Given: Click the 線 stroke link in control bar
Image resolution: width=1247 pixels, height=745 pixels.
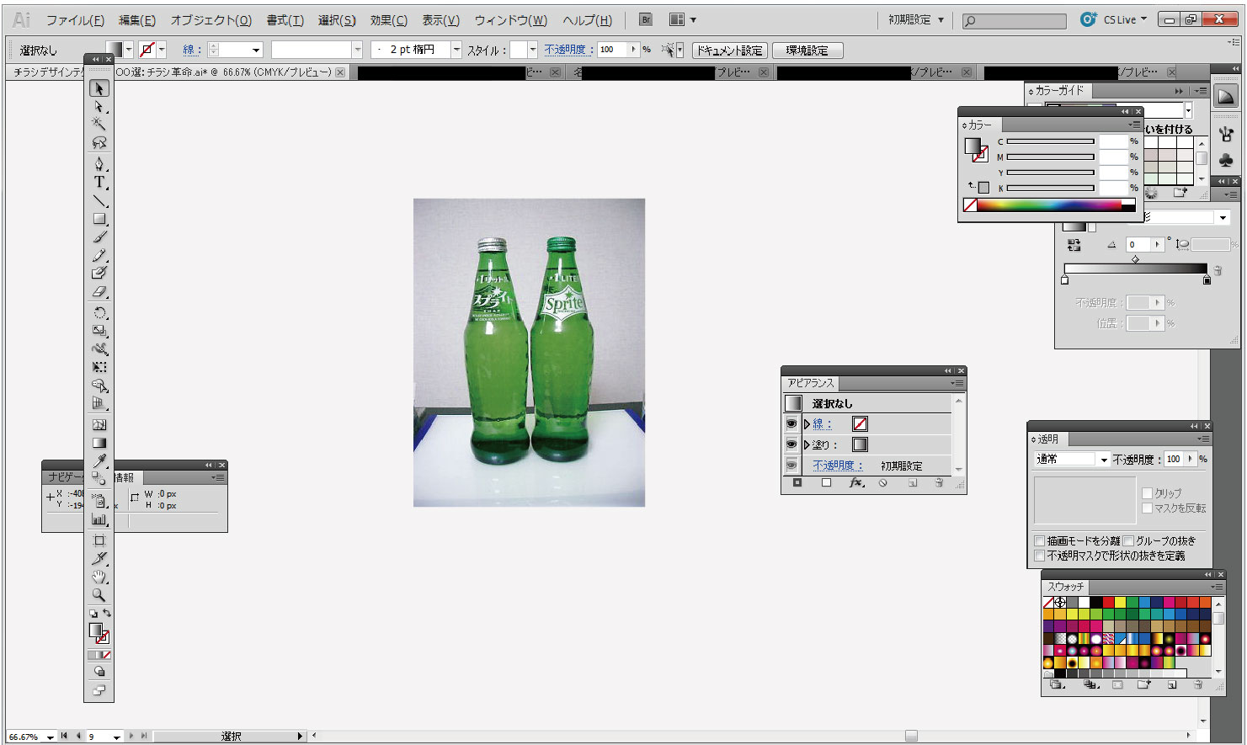Looking at the screenshot, I should tap(191, 50).
